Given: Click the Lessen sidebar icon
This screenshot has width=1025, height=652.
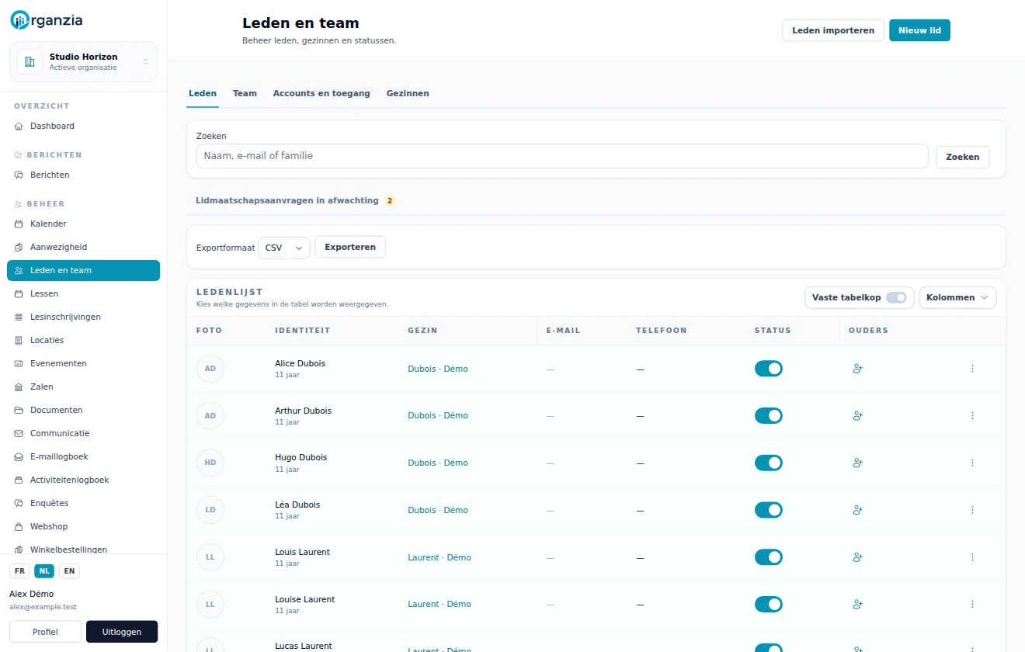Looking at the screenshot, I should point(19,293).
